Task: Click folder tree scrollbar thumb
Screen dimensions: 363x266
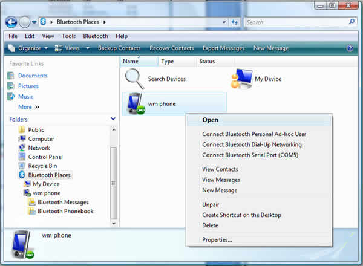Action: click(x=114, y=183)
